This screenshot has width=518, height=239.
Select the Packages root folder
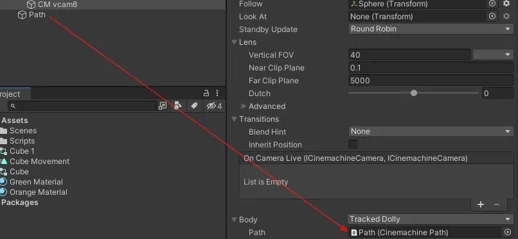[x=19, y=202]
